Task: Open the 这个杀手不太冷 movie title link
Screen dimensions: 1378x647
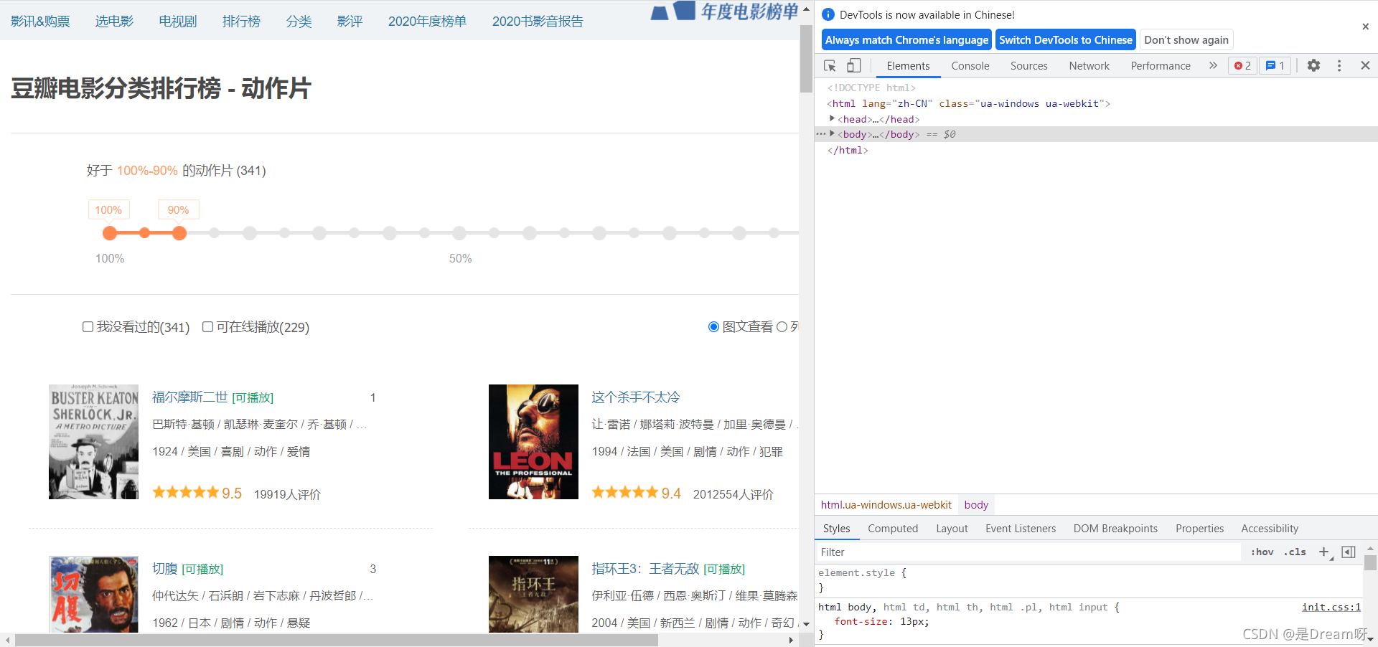Action: pos(635,397)
